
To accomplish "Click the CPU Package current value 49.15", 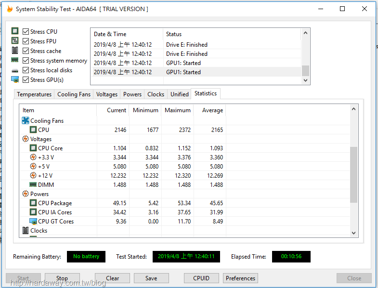I will click(119, 203).
